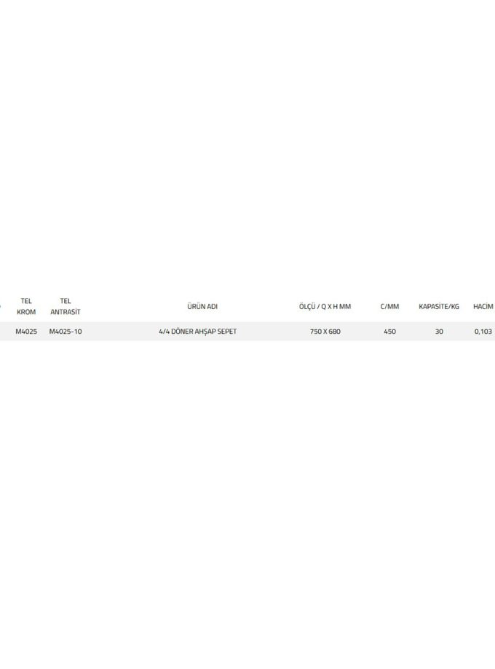Select the TEL ANTRASİT column header
The height and width of the screenshot is (669, 495).
[x=66, y=306]
